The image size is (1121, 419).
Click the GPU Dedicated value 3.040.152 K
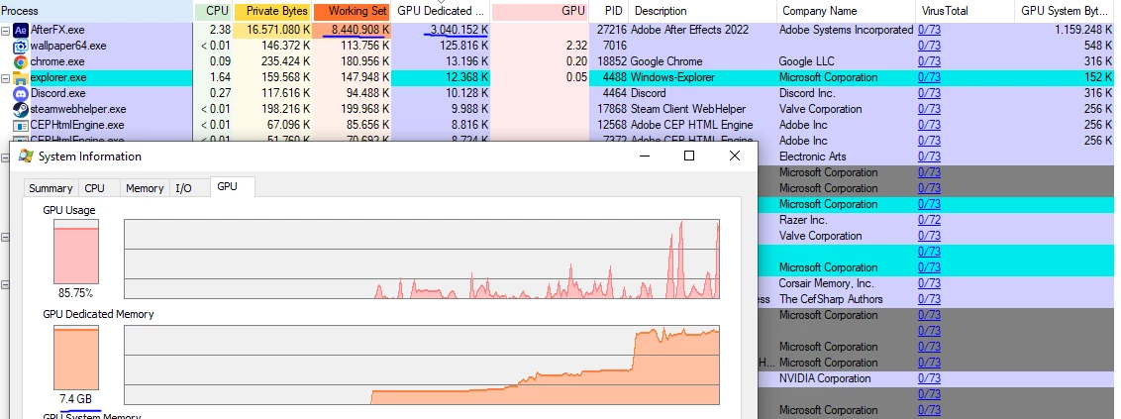tap(459, 30)
